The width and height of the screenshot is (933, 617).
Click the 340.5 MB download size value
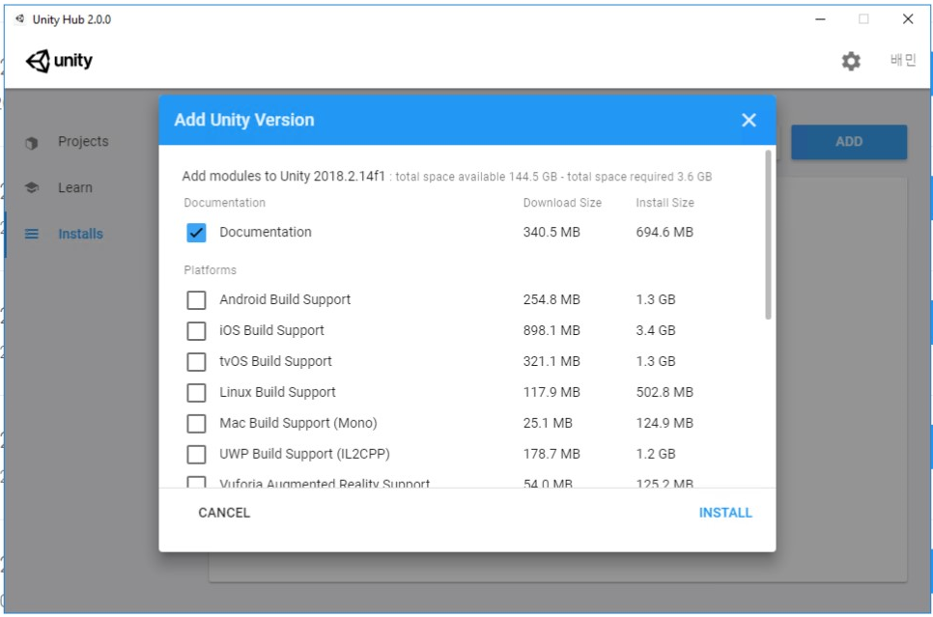551,232
